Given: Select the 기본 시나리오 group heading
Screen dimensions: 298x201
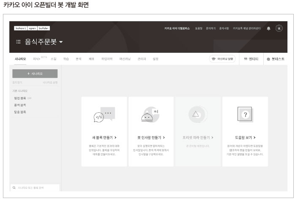Looking at the screenshot, I should [x=20, y=91].
